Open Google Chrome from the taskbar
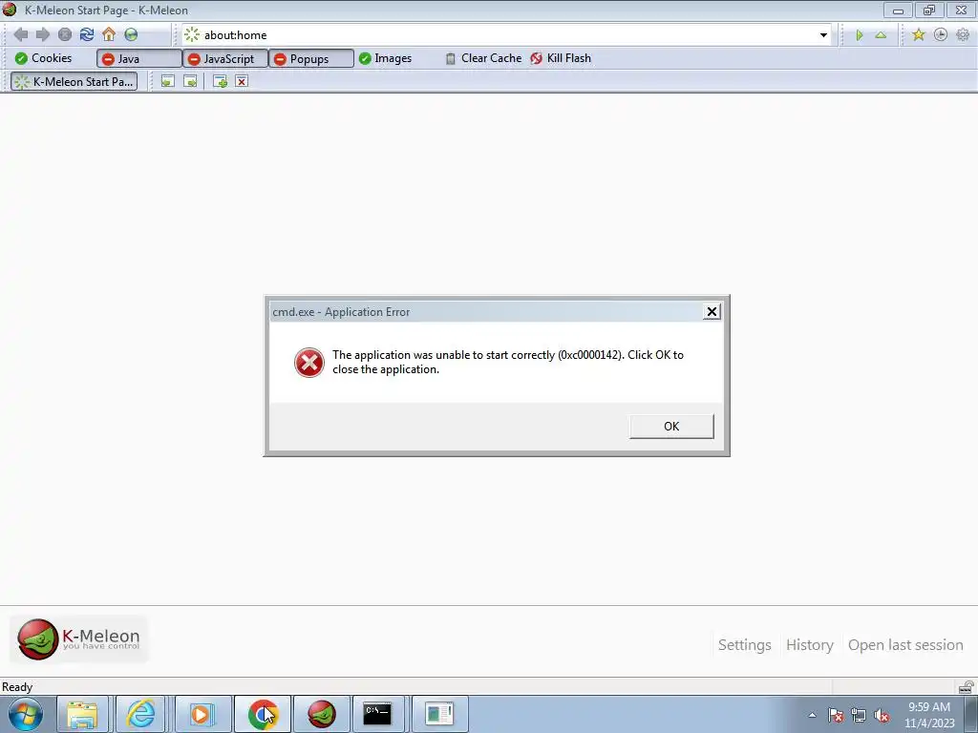Screen dimensions: 978x733 pyautogui.click(x=263, y=714)
